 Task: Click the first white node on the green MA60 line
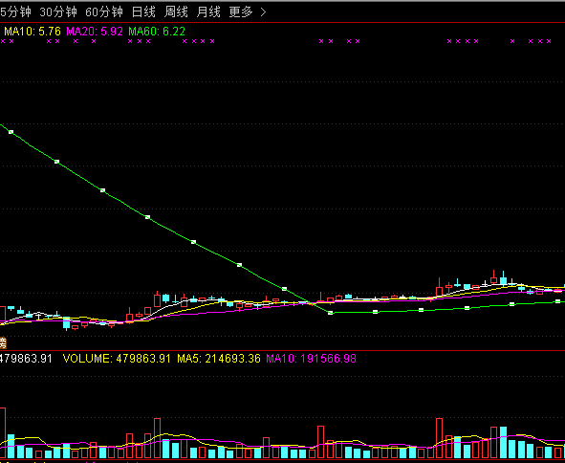(11, 132)
